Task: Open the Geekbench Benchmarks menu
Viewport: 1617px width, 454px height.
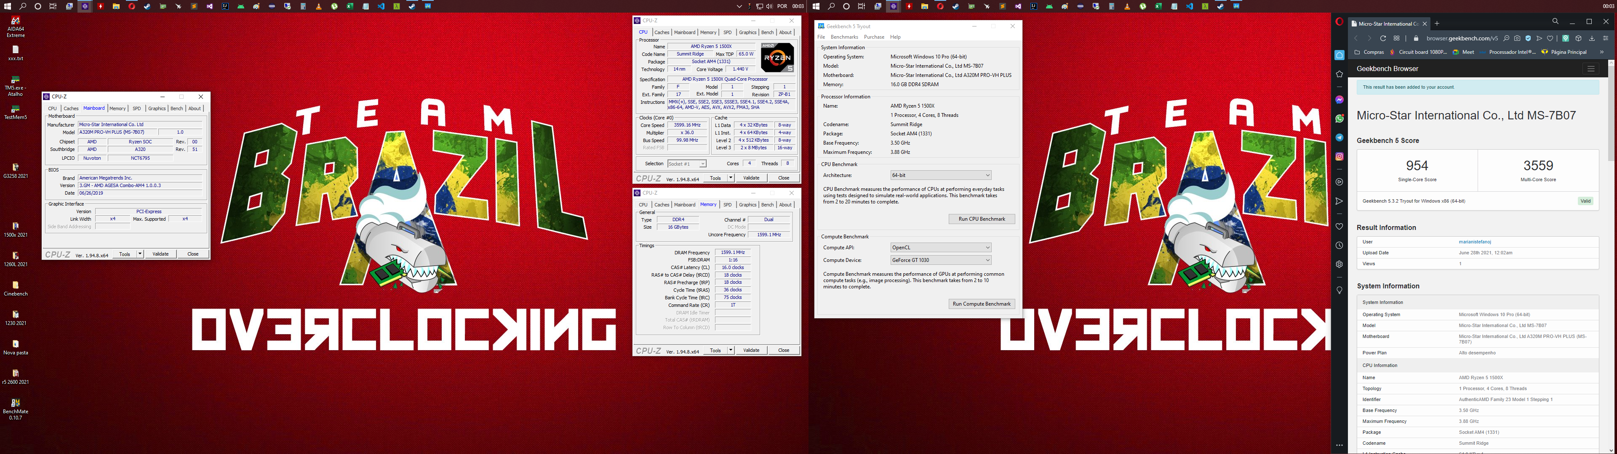Action: [844, 37]
